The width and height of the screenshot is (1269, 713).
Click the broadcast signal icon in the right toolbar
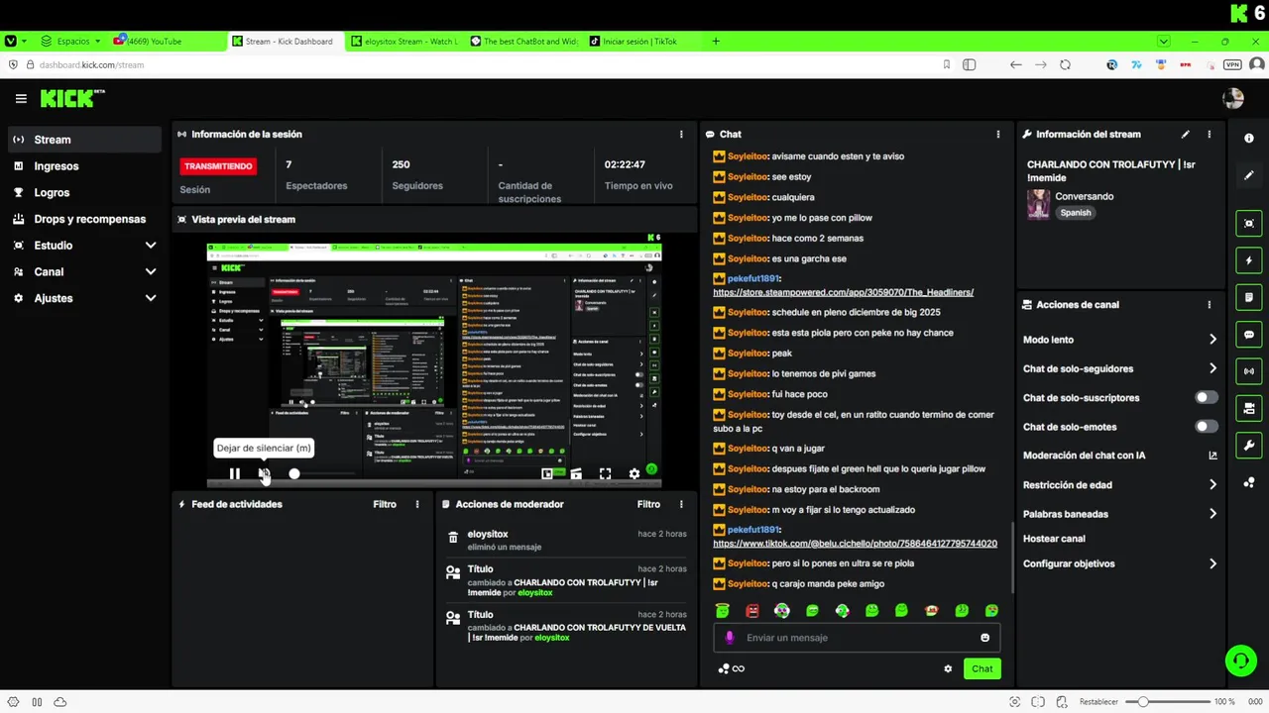pyautogui.click(x=1249, y=371)
